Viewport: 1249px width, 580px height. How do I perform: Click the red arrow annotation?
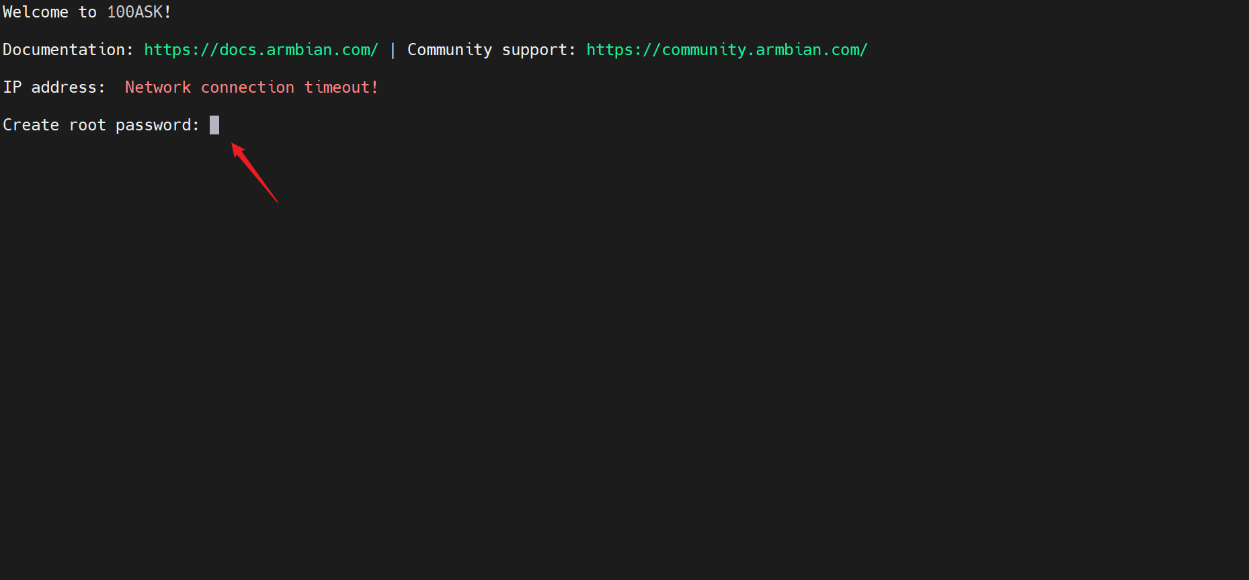(x=254, y=172)
